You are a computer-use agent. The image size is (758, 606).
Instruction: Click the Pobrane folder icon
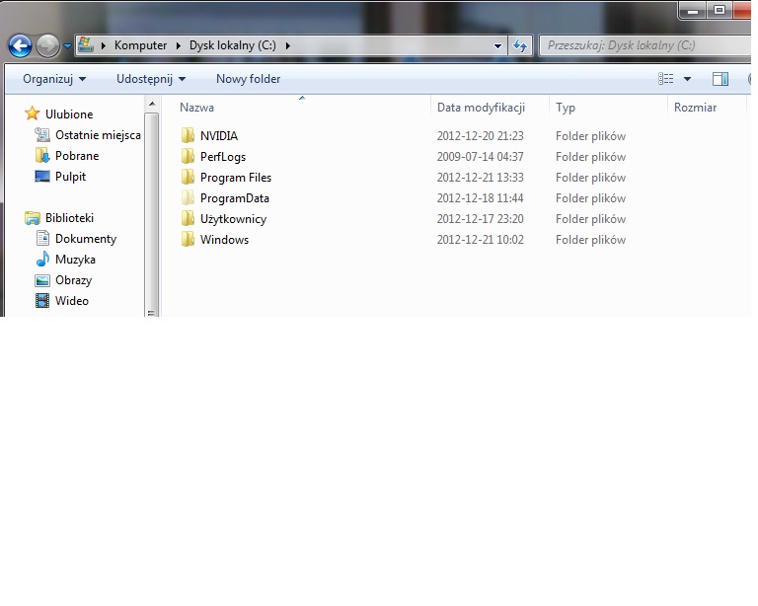coord(42,156)
